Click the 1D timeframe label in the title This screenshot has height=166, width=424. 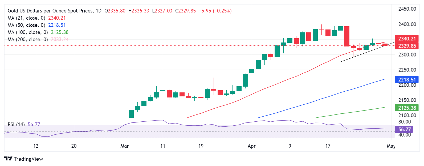pos(99,11)
